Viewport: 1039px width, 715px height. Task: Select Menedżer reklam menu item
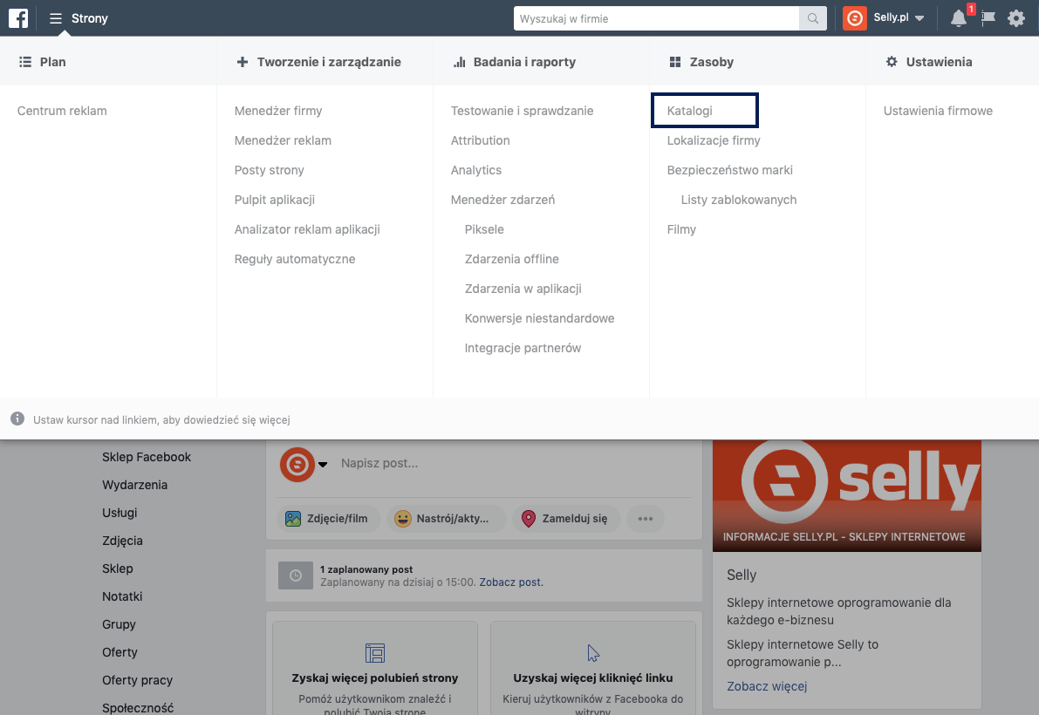(283, 140)
